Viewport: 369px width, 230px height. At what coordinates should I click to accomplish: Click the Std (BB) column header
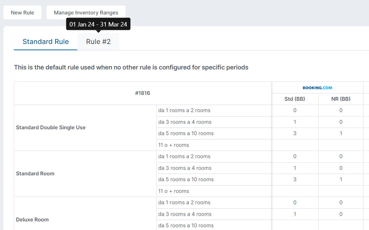pyautogui.click(x=295, y=99)
